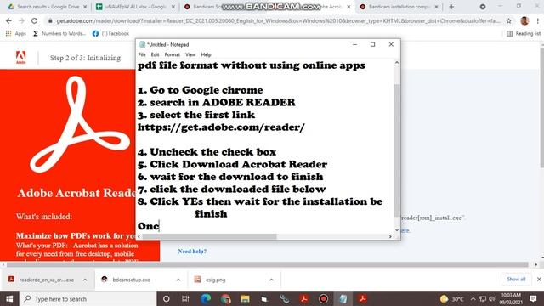Open Microsoft Edge from taskbar
This screenshot has width=544, height=306.
click(206, 298)
